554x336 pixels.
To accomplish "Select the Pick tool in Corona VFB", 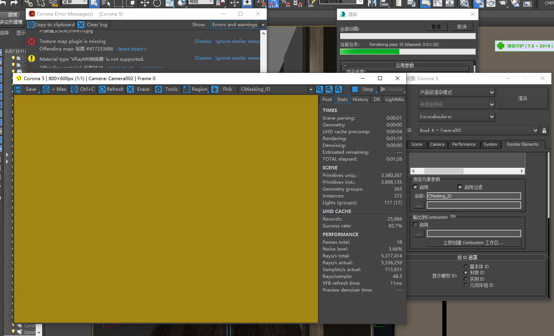I will click(223, 89).
